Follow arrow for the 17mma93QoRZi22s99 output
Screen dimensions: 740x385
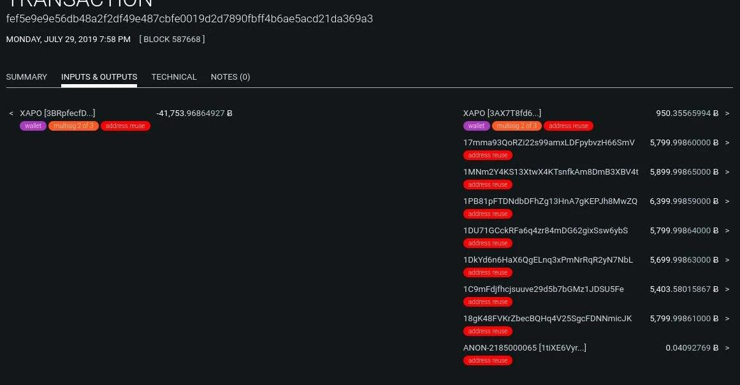727,143
